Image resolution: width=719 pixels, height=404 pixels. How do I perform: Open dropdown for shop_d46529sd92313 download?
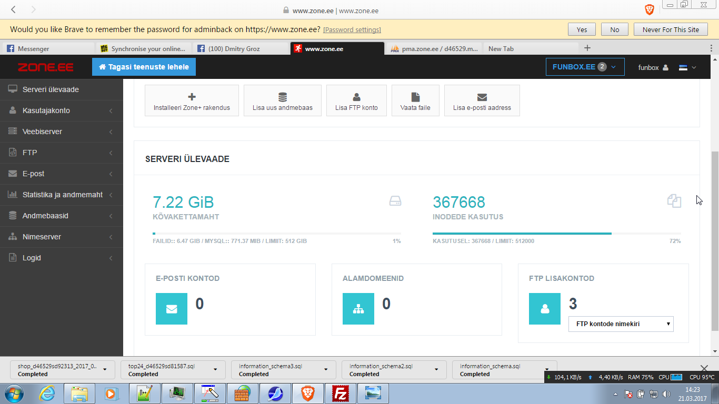point(105,370)
